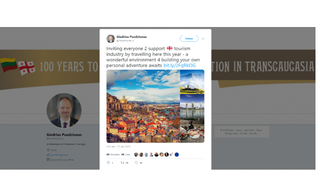Open the Georgian food table photo
The width and height of the screenshot is (320, 180).
pyautogui.click(x=192, y=130)
